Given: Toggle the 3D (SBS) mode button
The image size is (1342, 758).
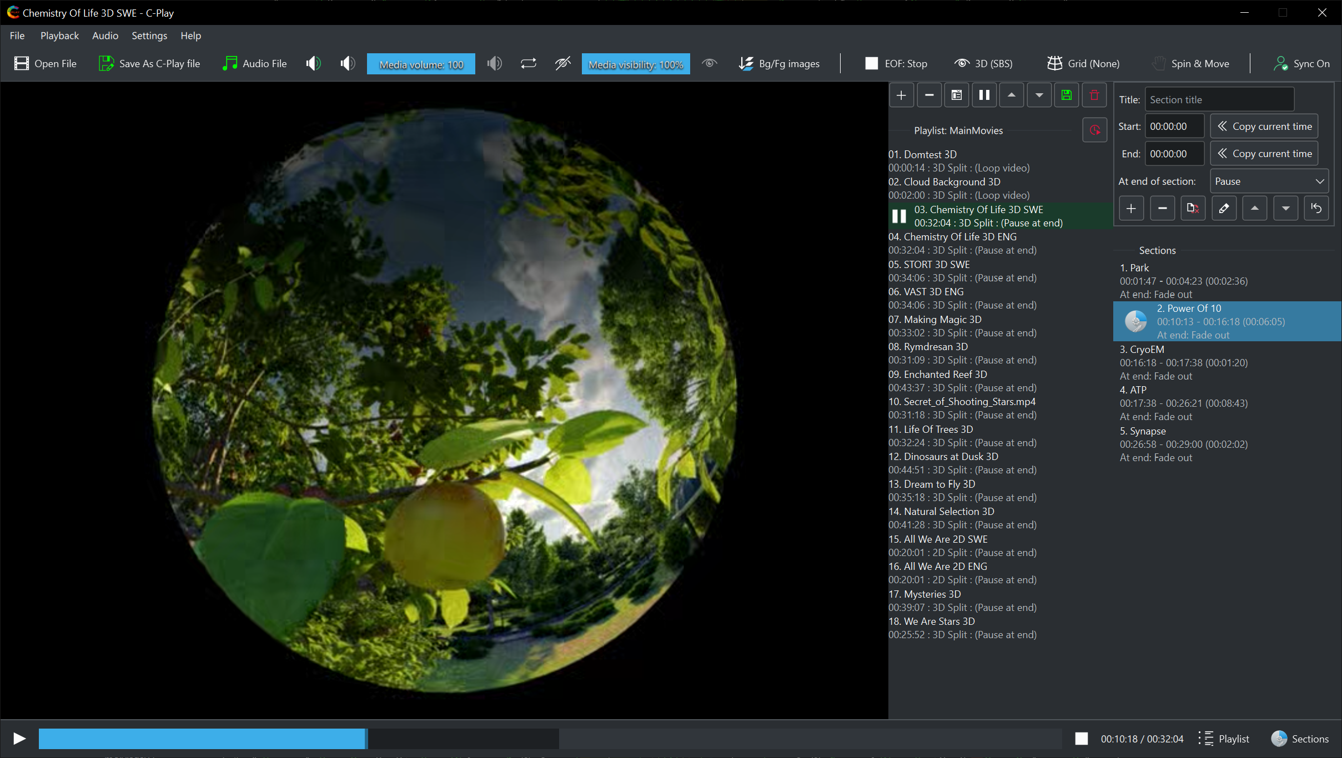Looking at the screenshot, I should [x=984, y=63].
